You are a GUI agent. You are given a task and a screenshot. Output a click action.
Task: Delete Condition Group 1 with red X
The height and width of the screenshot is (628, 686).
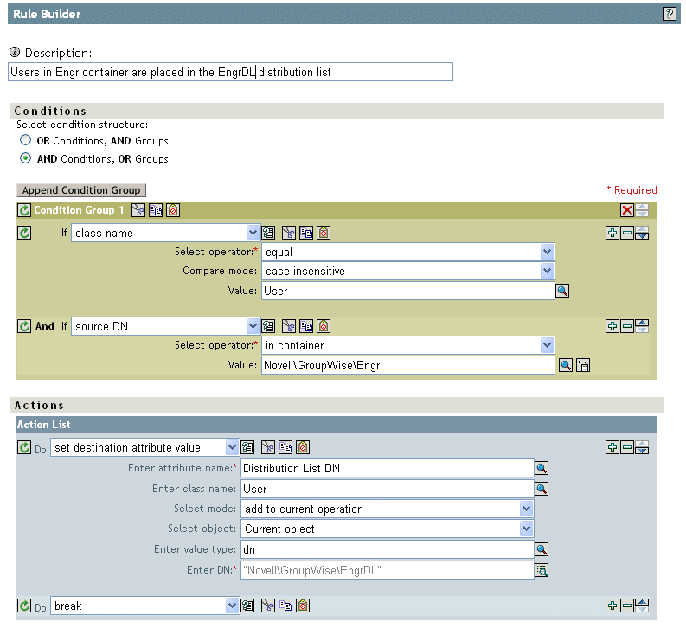627,210
